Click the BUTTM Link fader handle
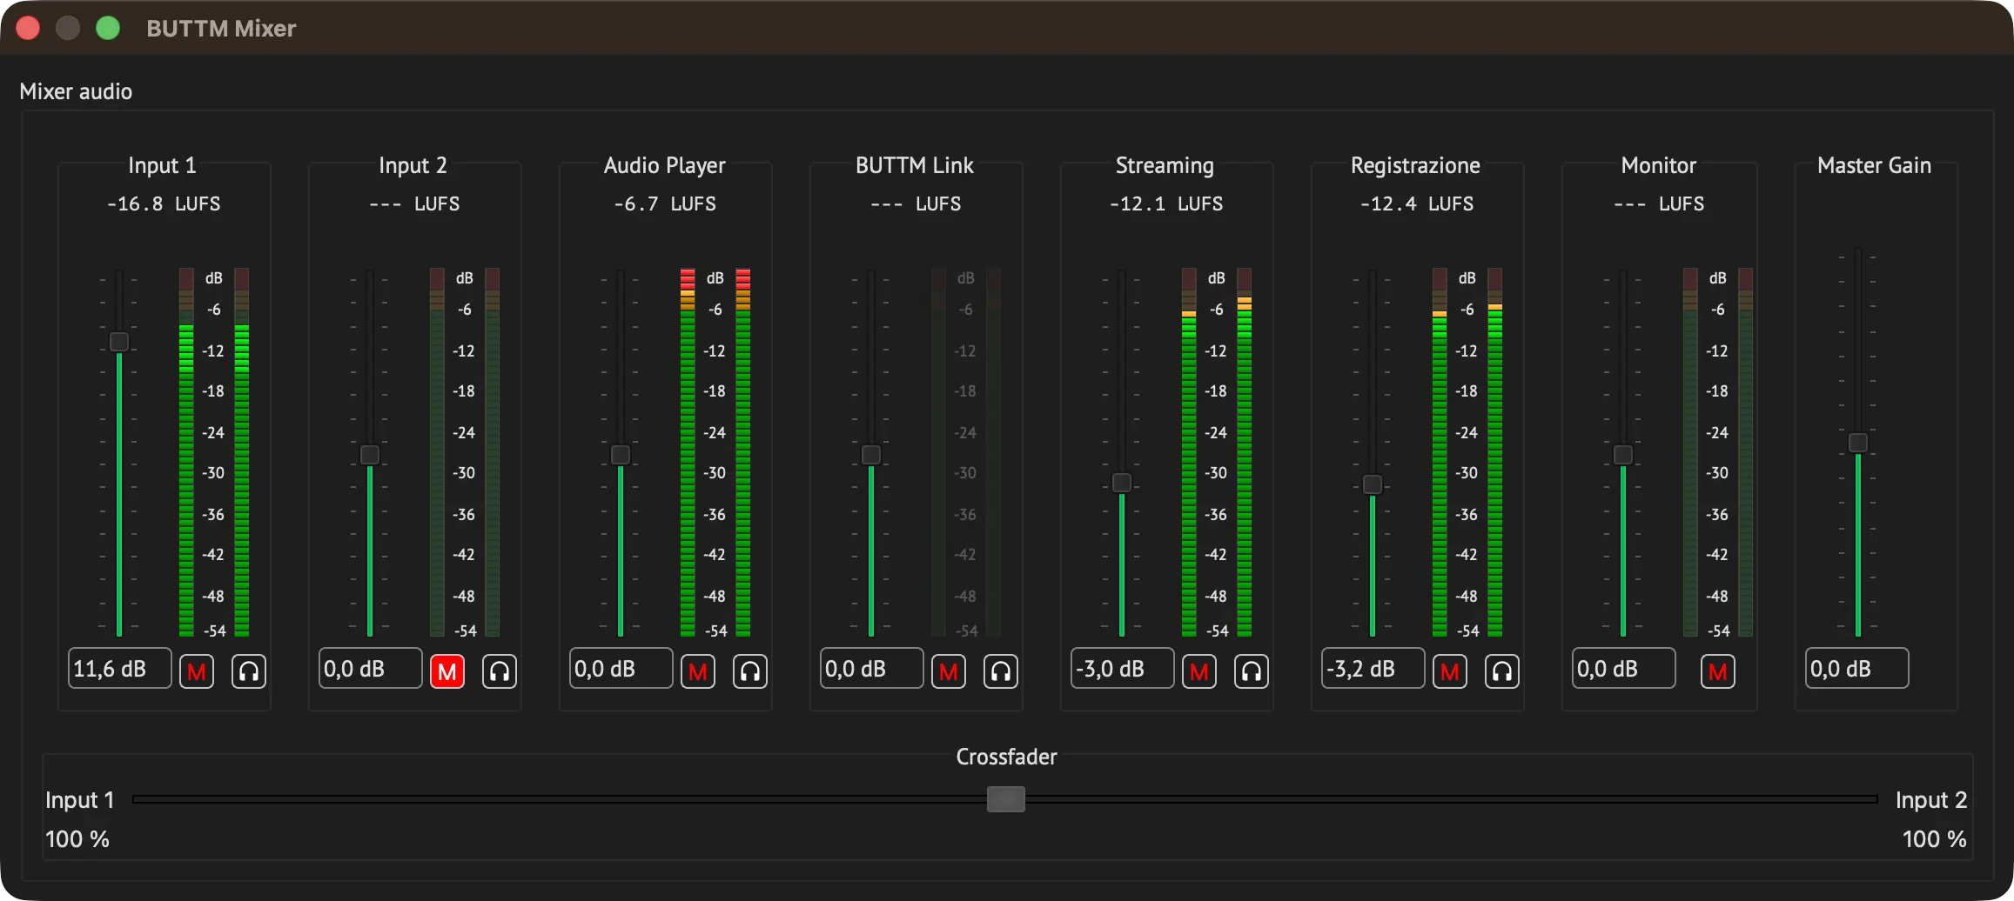This screenshot has height=901, width=2014. tap(871, 455)
